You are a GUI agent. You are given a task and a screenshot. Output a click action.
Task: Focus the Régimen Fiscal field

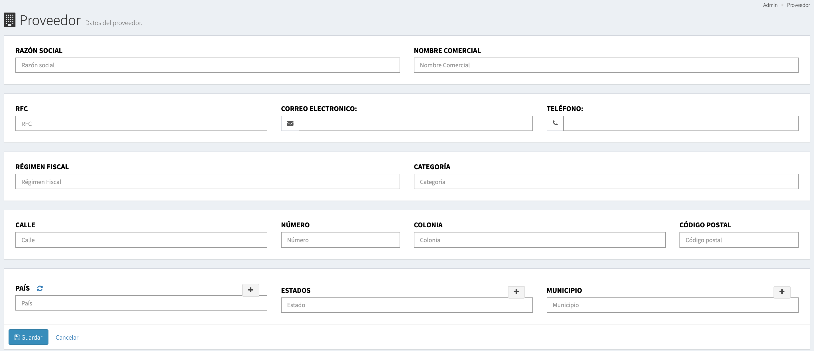coord(207,182)
